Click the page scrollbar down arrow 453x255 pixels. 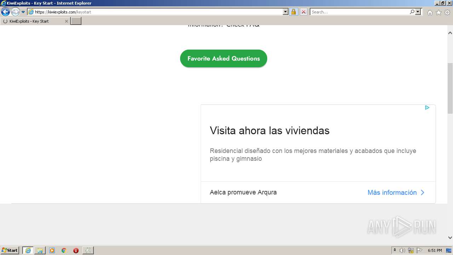450,238
